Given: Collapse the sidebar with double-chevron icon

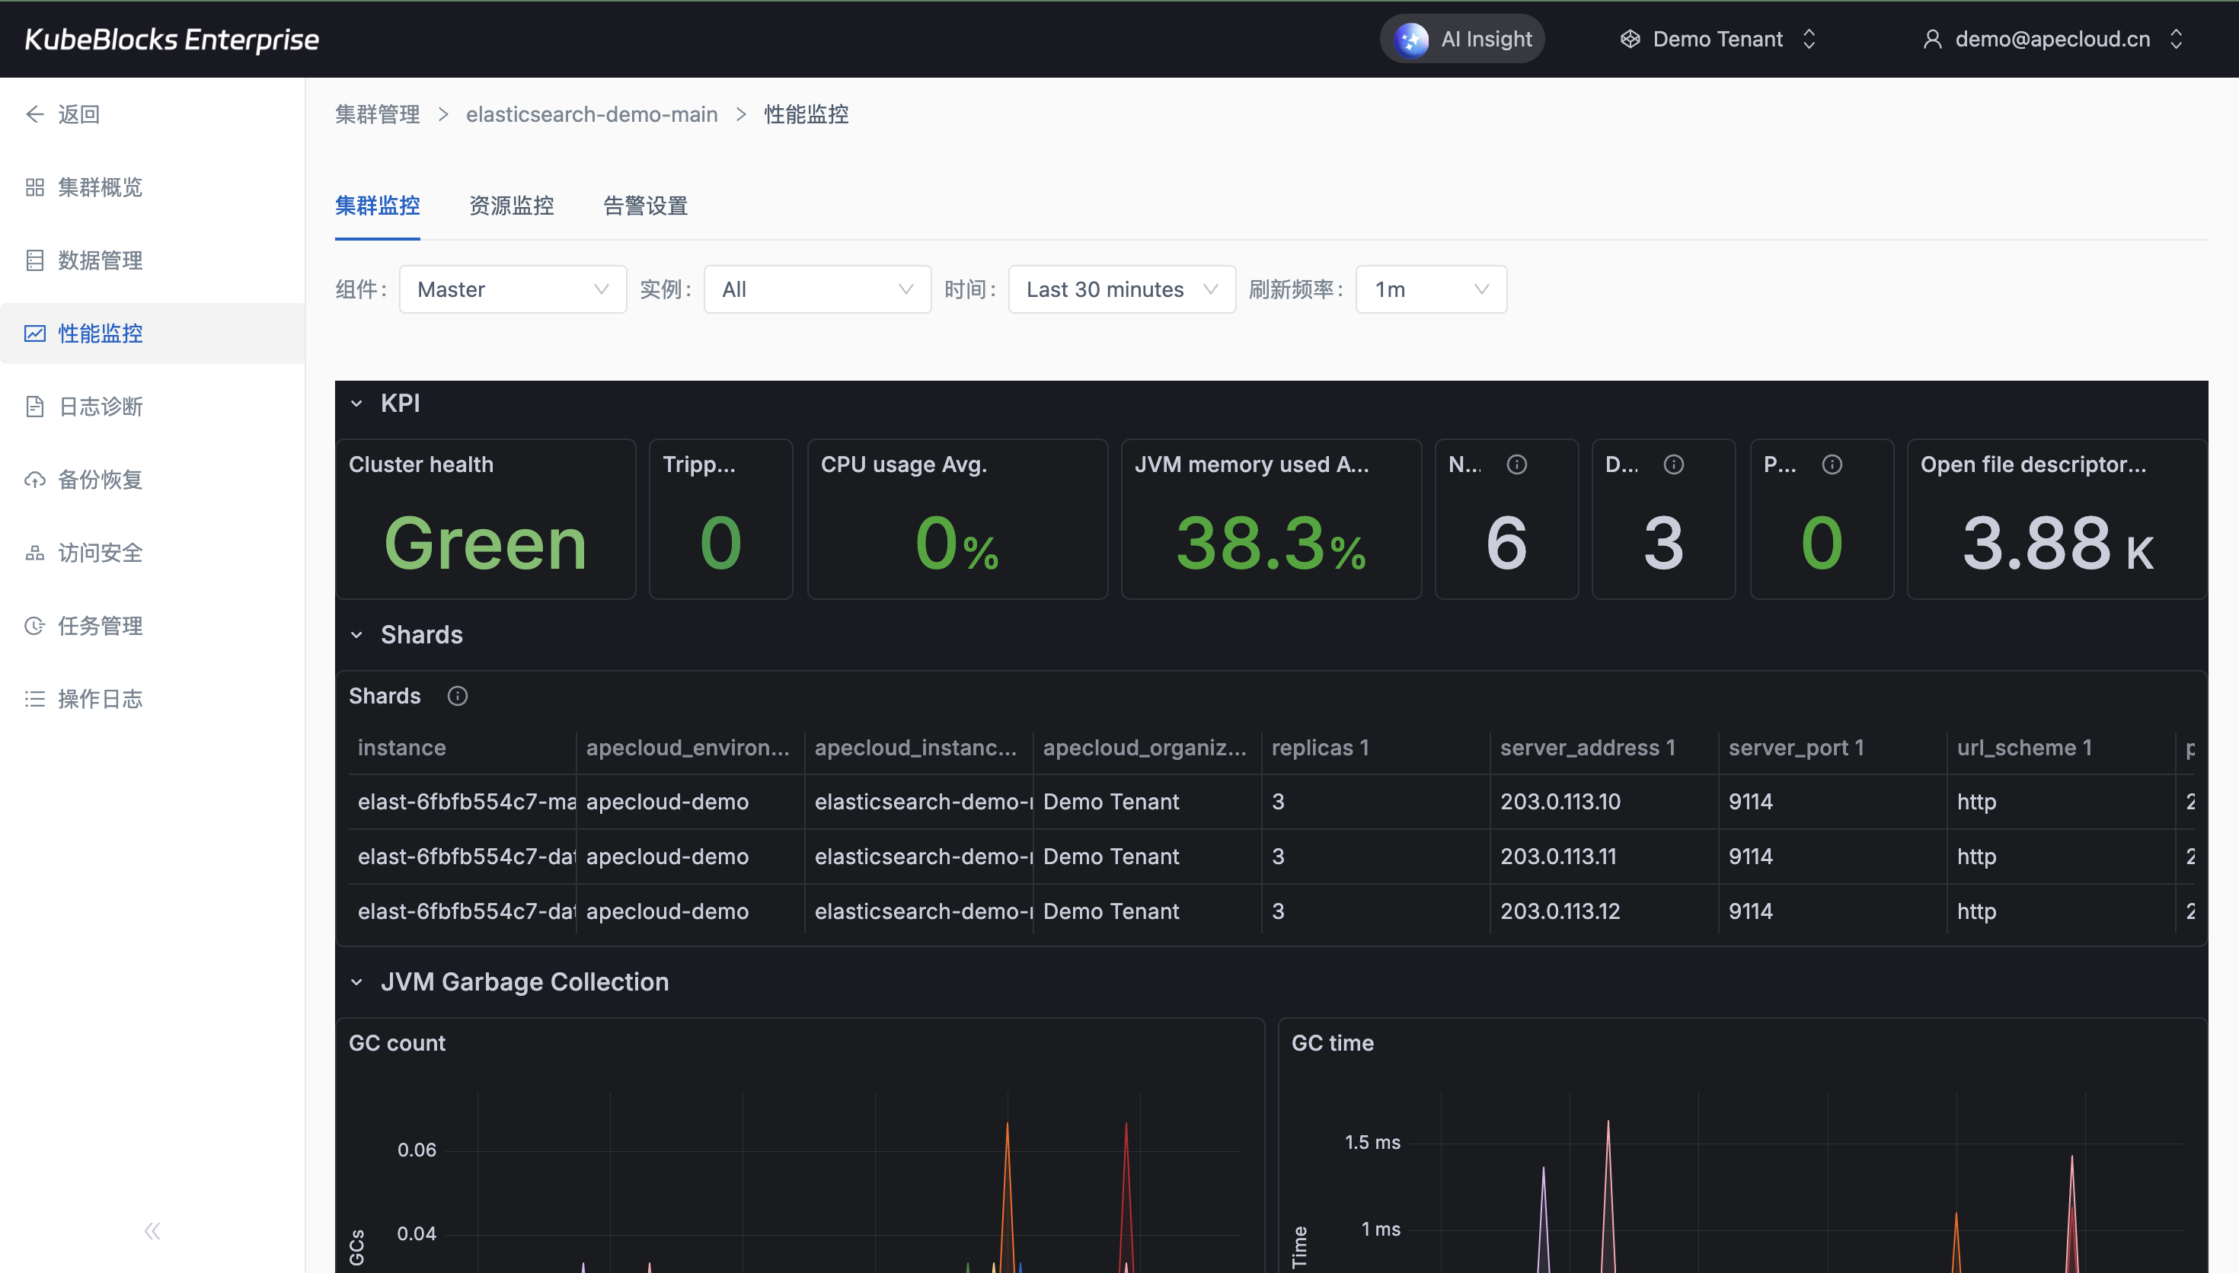Looking at the screenshot, I should pos(152,1231).
